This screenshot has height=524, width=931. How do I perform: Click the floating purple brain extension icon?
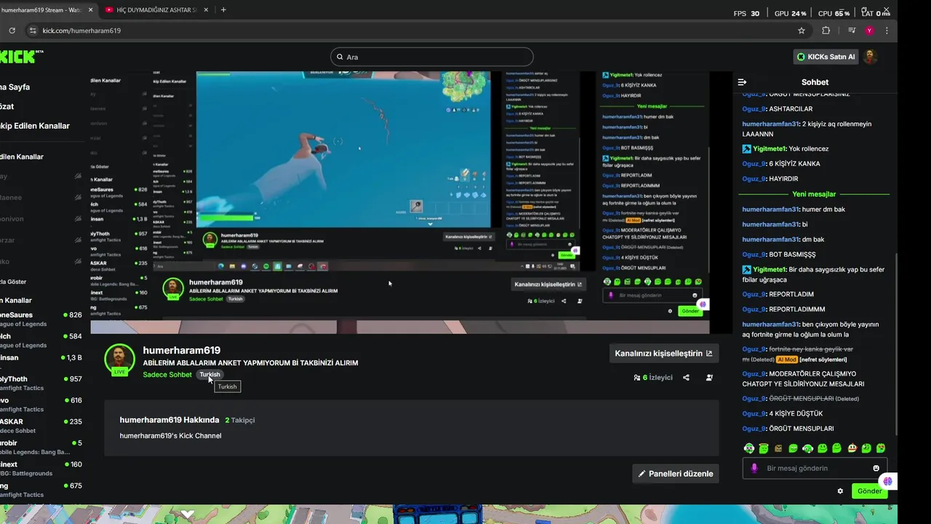click(887, 481)
